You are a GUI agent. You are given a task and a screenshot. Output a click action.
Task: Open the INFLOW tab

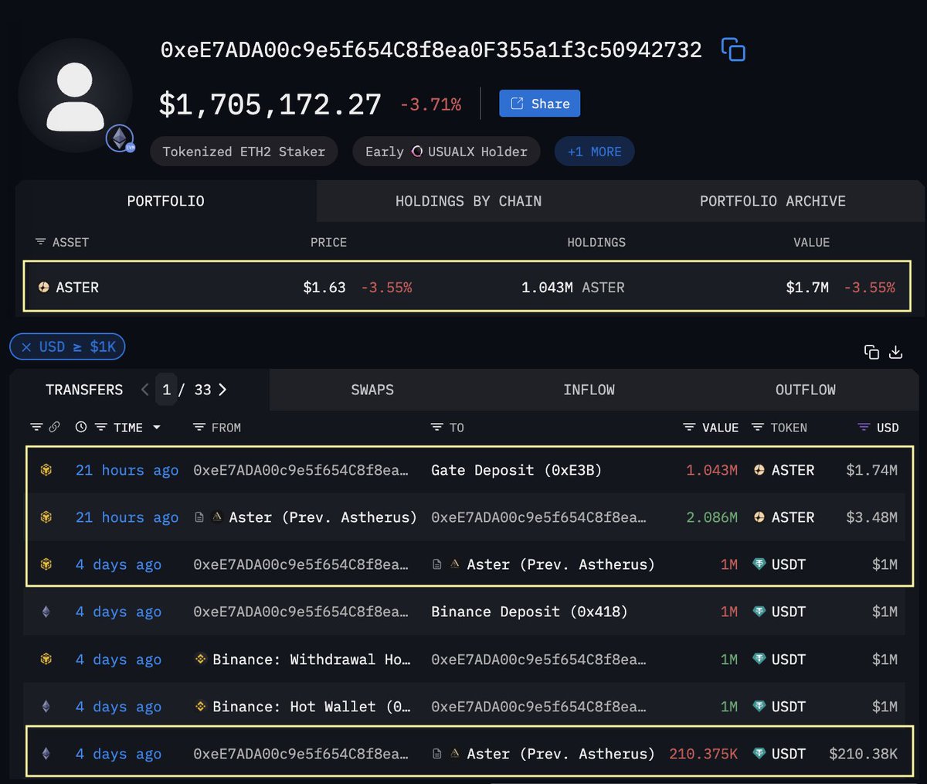tap(589, 390)
